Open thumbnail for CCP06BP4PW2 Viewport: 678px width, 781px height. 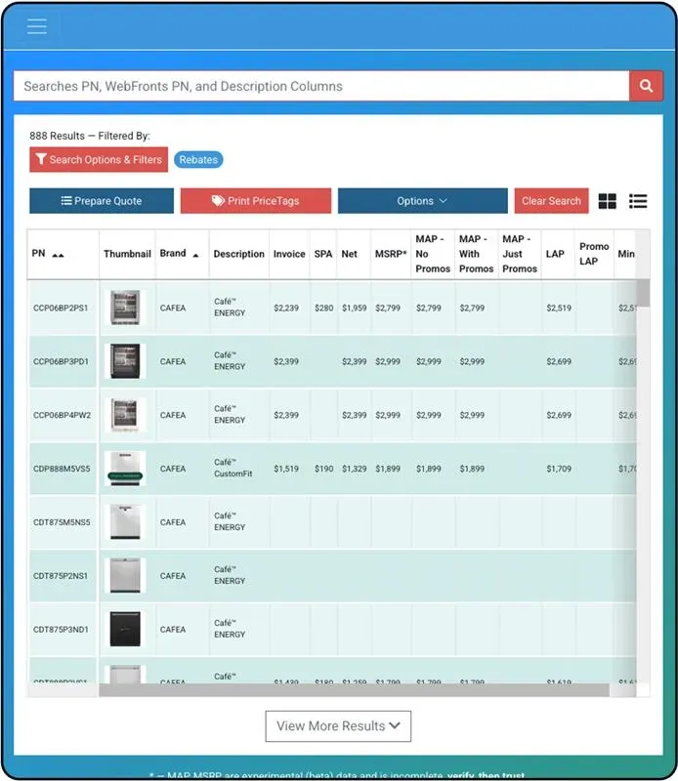tap(125, 415)
